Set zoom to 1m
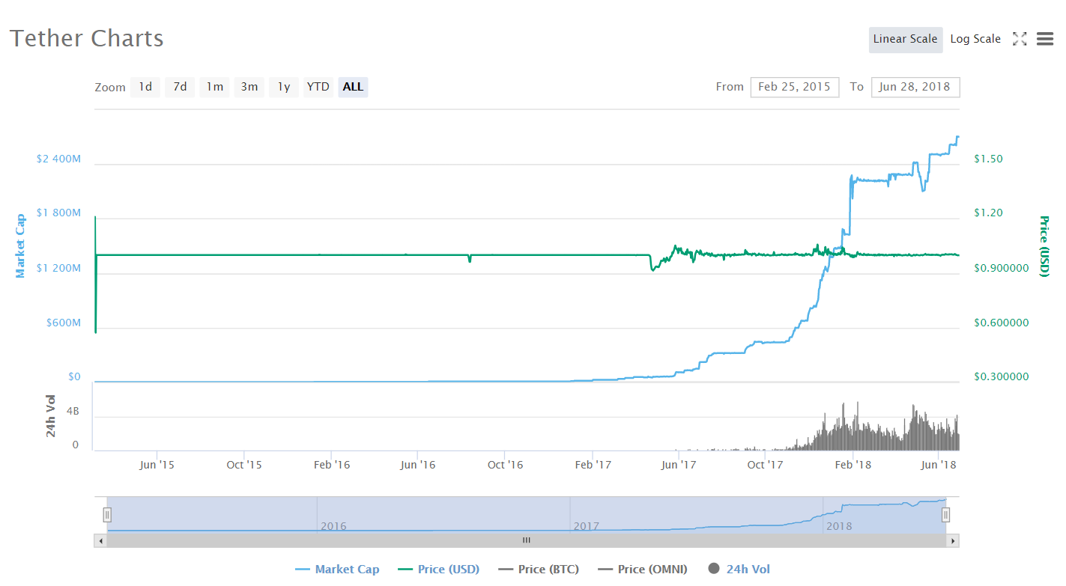Image resolution: width=1066 pixels, height=586 pixels. click(215, 87)
